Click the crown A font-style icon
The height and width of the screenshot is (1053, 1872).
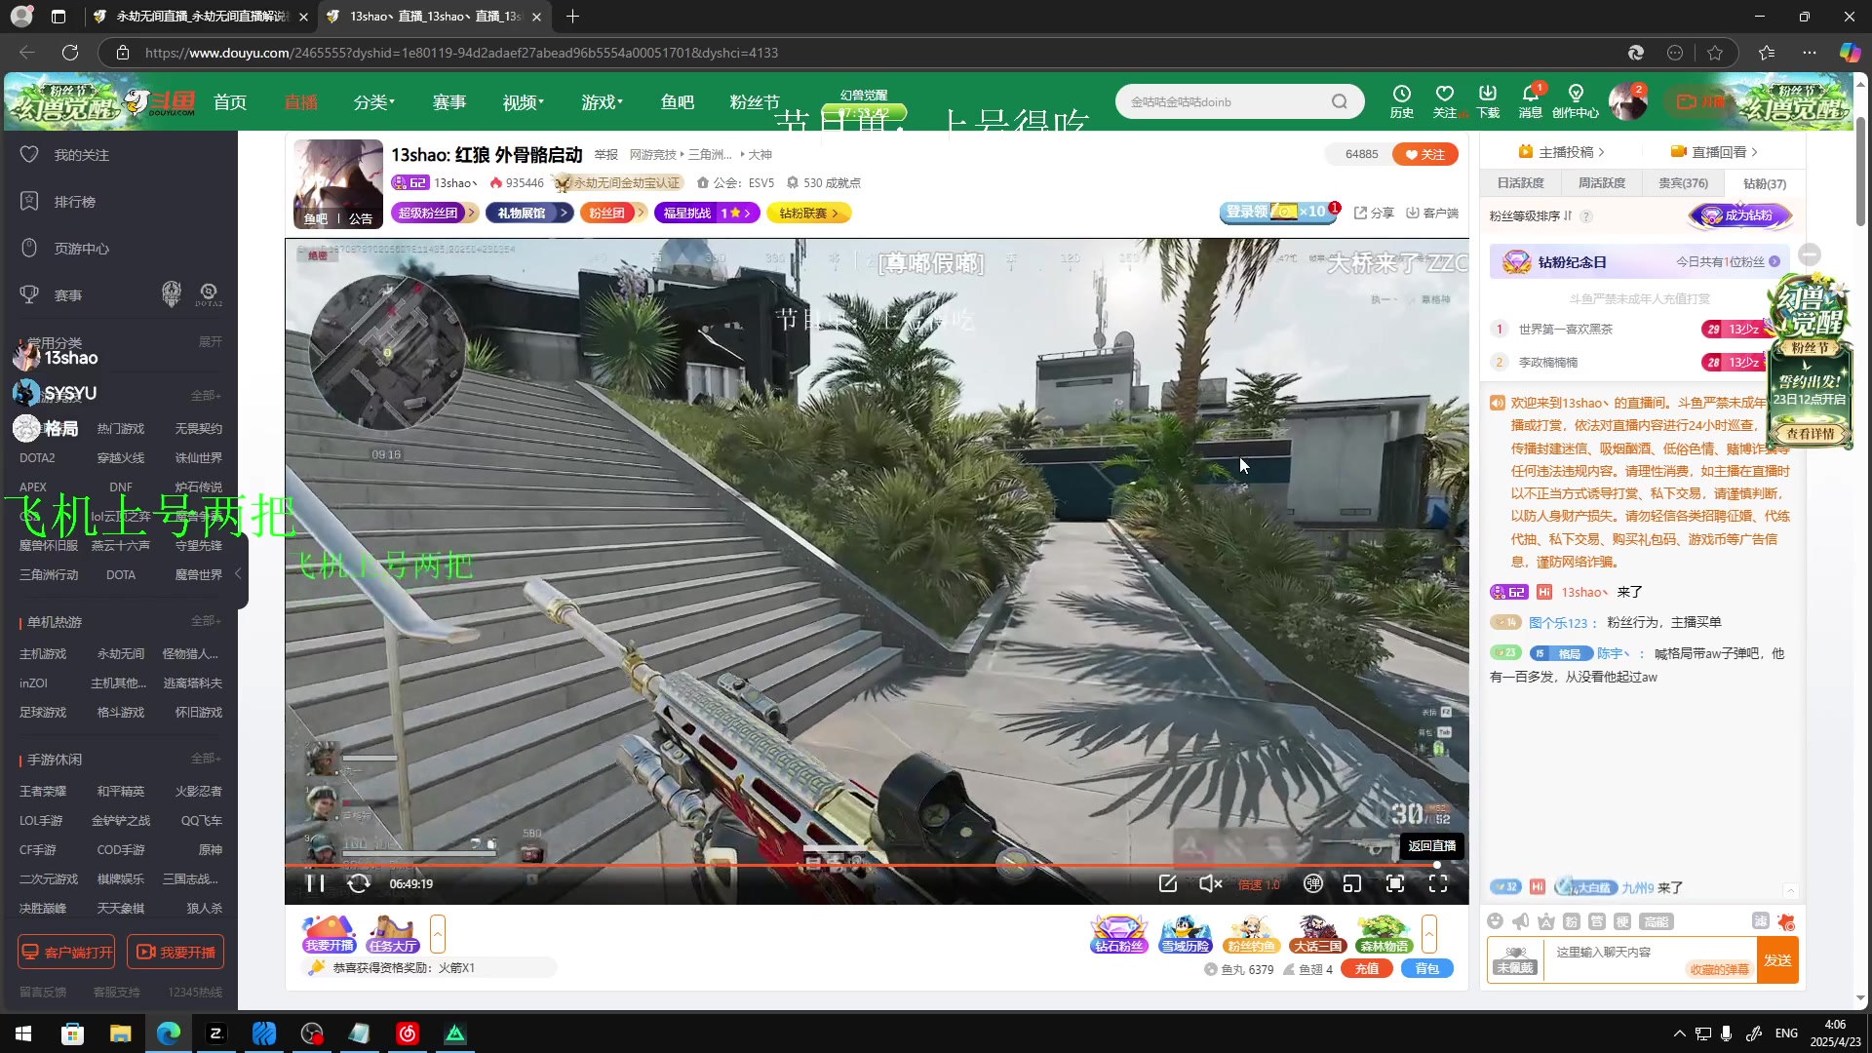coord(1546,921)
